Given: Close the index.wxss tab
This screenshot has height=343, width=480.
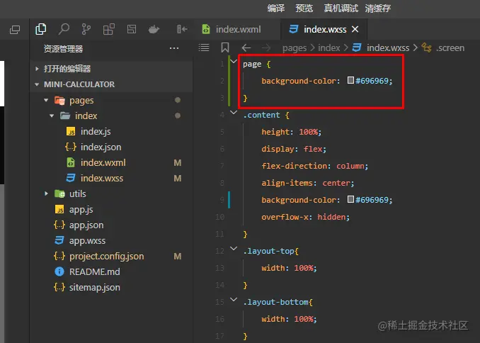Looking at the screenshot, I should tap(355, 29).
